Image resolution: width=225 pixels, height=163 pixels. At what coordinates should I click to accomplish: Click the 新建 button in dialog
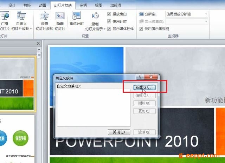(x=144, y=87)
